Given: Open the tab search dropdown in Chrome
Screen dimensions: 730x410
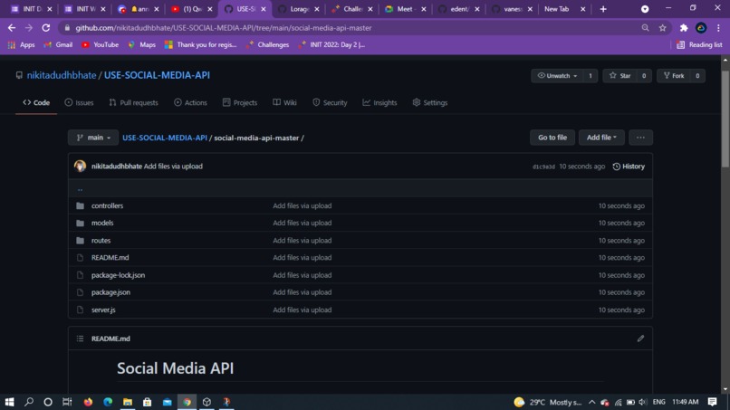Looking at the screenshot, I should 645,9.
